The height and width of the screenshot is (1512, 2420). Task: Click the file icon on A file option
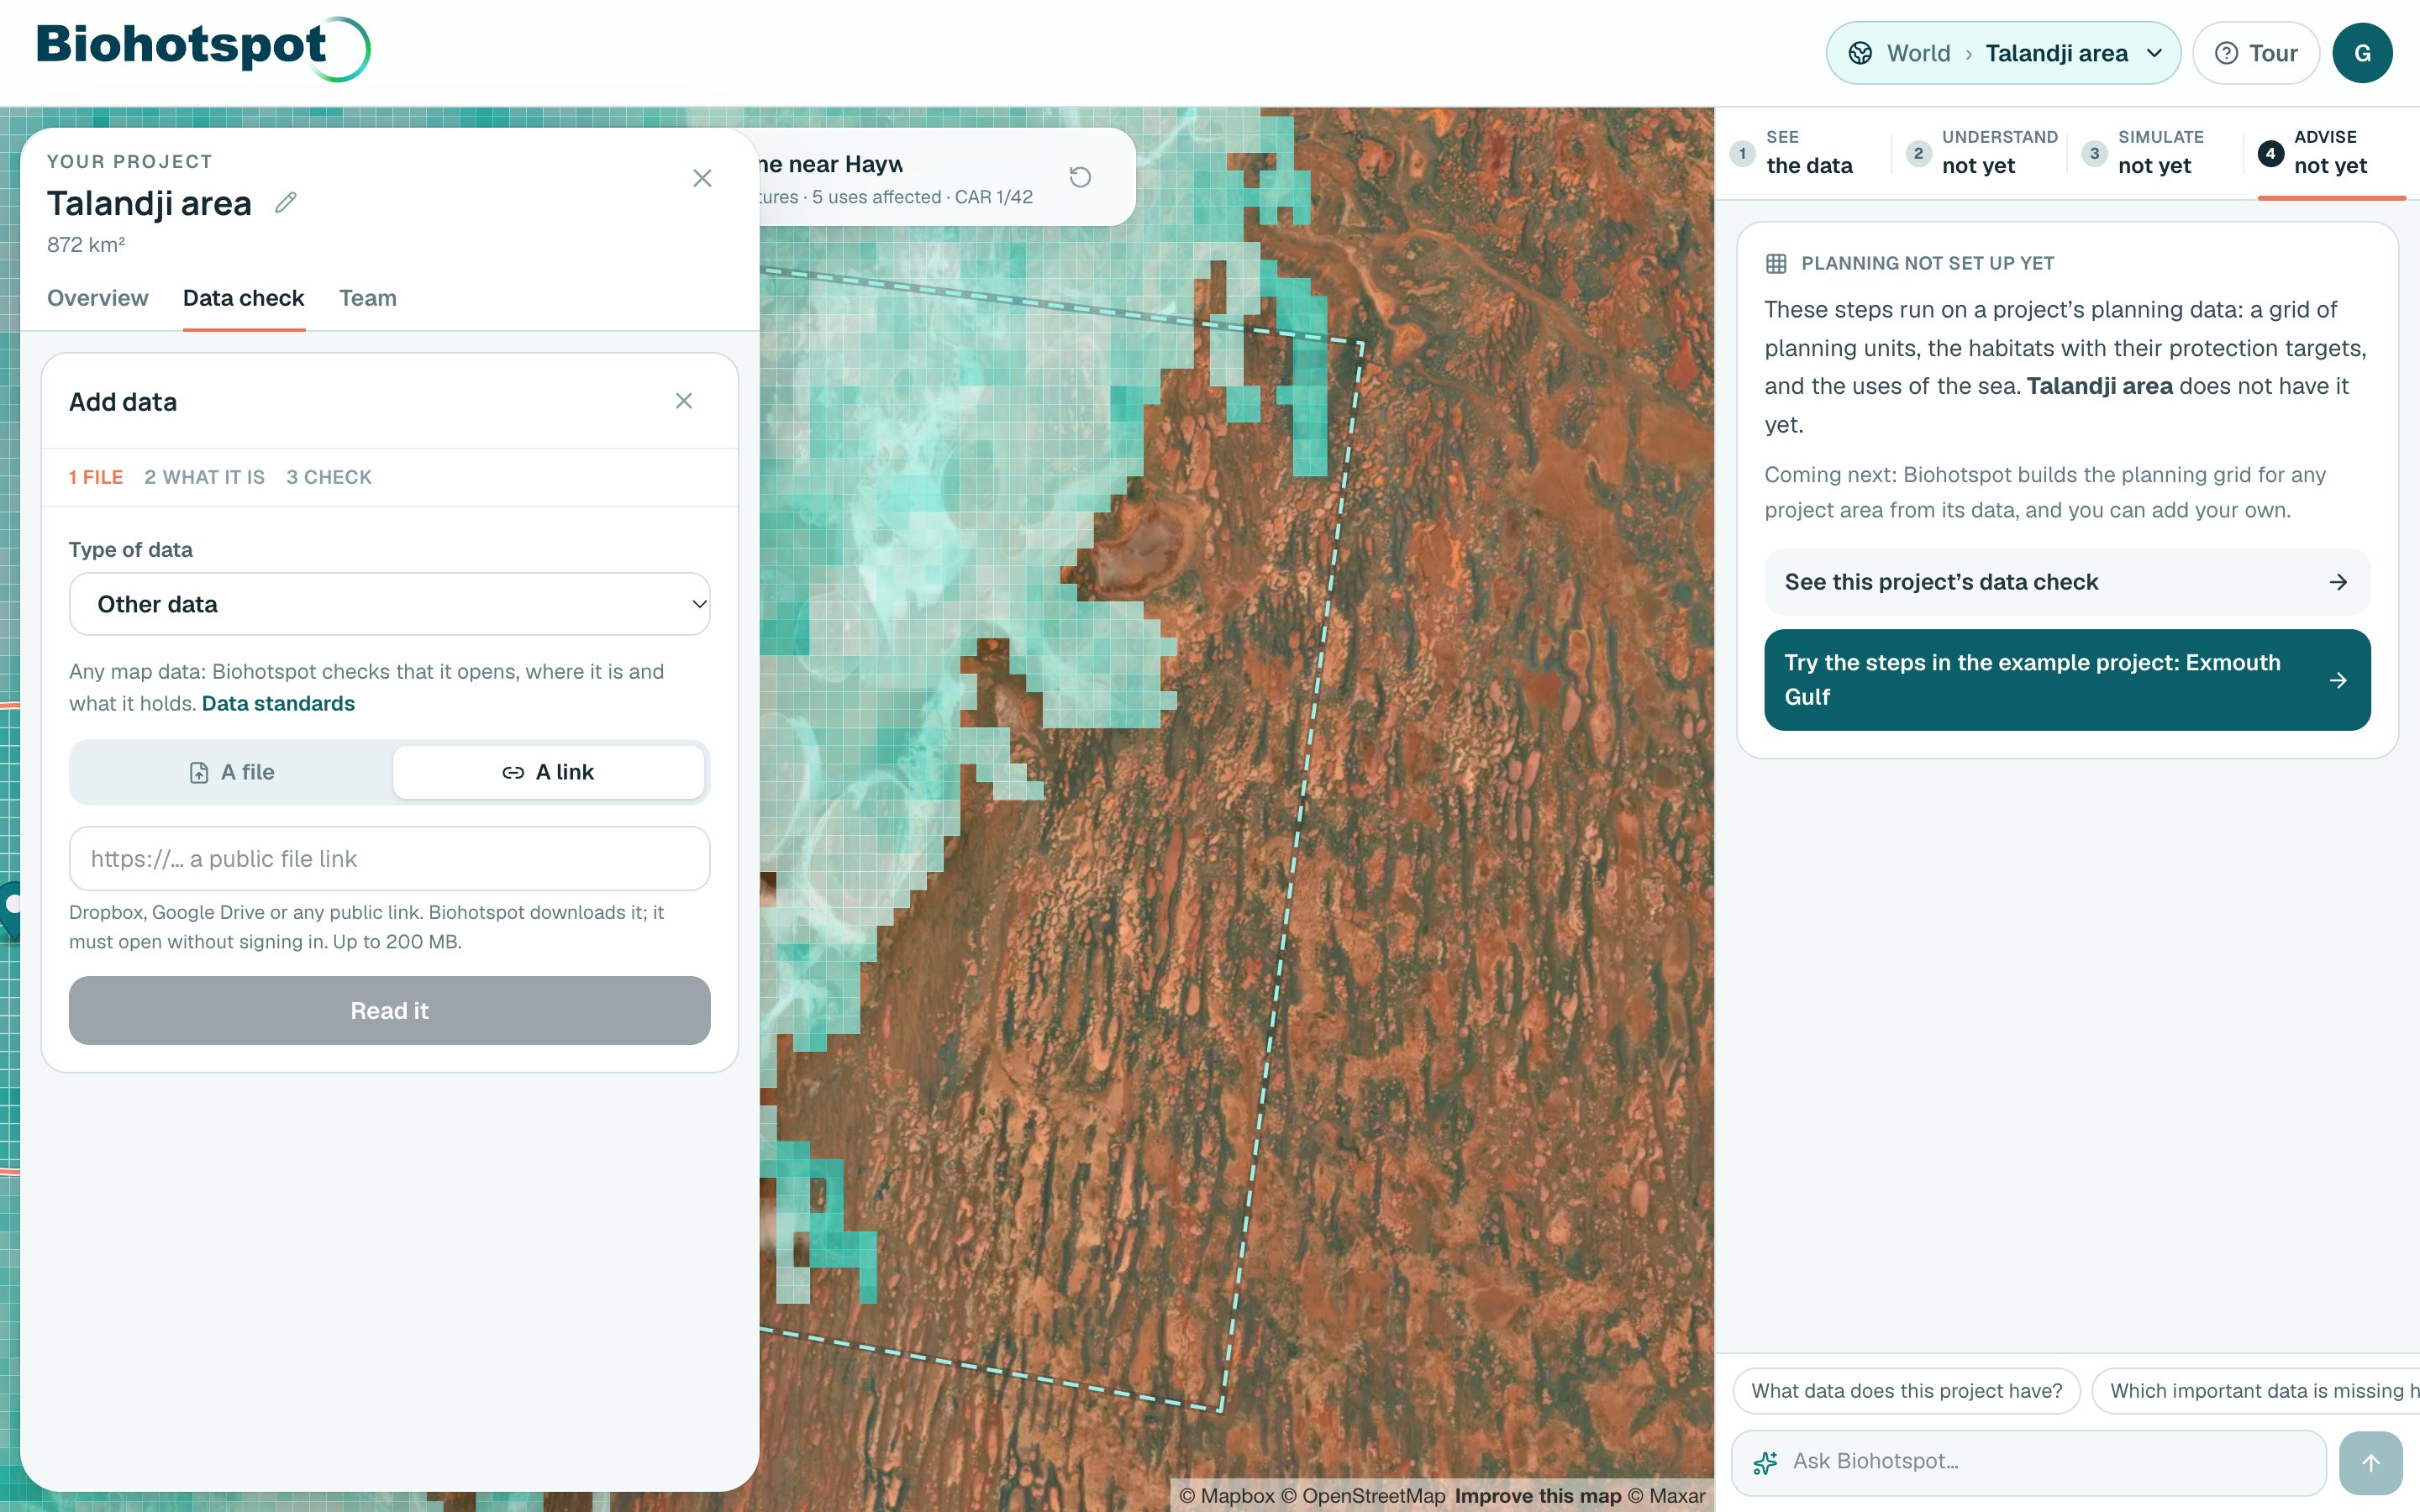click(x=199, y=773)
